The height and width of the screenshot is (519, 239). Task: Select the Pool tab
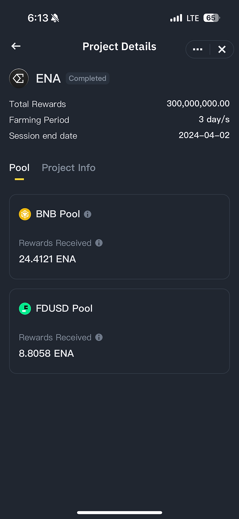(19, 168)
